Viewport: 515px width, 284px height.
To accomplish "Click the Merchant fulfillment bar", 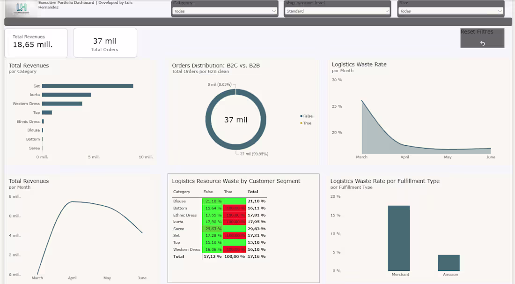I will tap(399, 239).
